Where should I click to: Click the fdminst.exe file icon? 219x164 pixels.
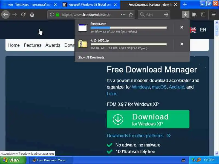(x=83, y=28)
